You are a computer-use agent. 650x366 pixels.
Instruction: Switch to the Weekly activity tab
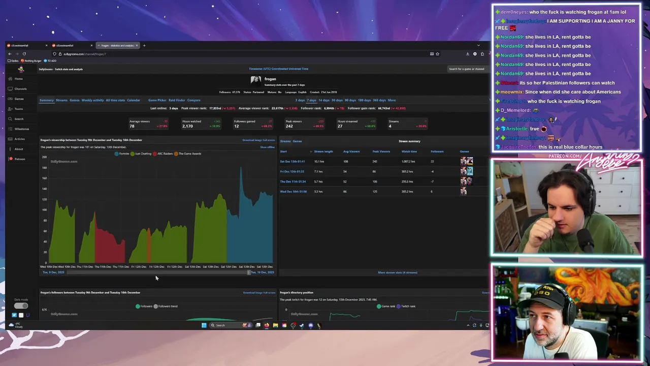(92, 100)
